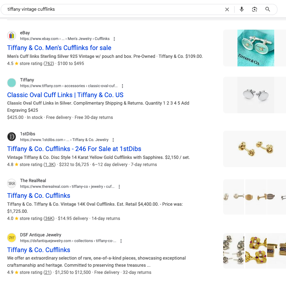Click the "$425.00 · In stock" text
Screen dimensions: 286x286
coord(25,117)
